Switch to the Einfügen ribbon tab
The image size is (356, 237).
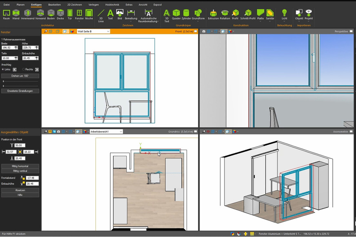36,4
